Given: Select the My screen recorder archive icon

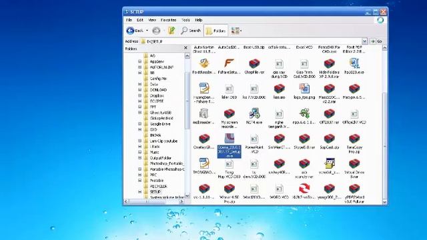Looking at the screenshot, I should point(229,114).
